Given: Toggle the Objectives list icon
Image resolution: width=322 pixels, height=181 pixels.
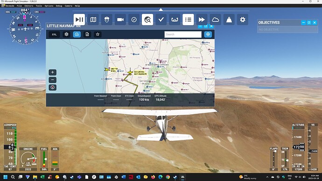Looking at the screenshot, I should pos(188,20).
